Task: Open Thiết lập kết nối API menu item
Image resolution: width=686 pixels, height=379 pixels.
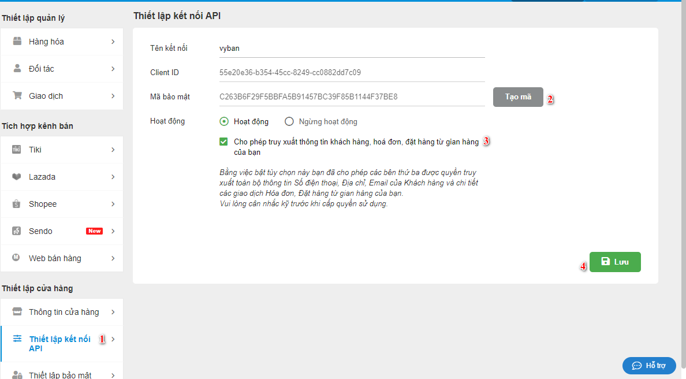Action: click(x=59, y=344)
